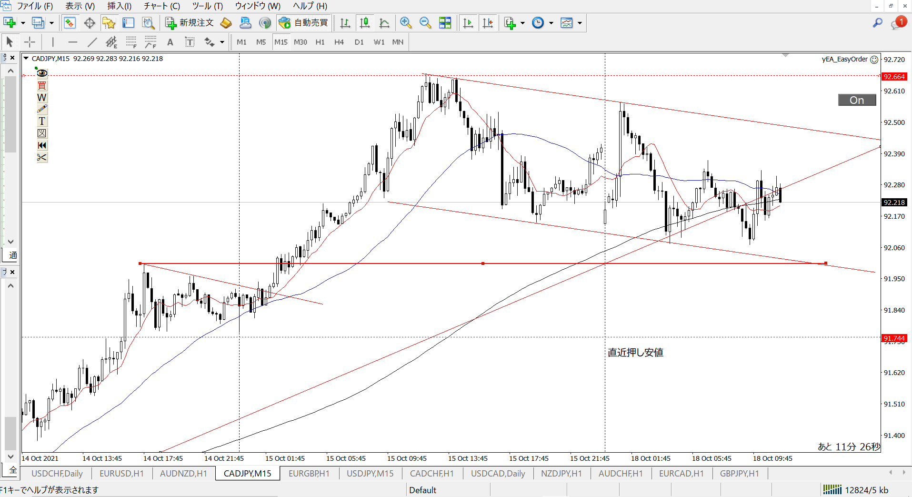Select the crosshair tool
The image size is (912, 497).
tap(30, 42)
